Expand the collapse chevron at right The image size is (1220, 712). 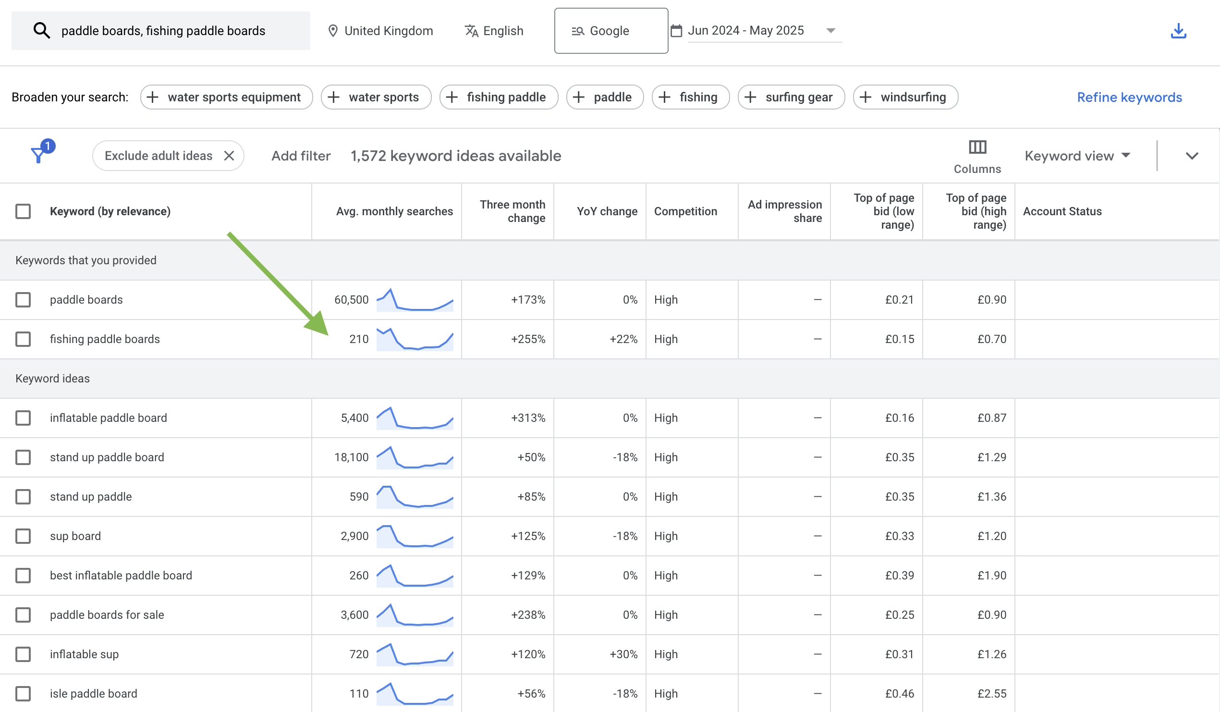click(x=1192, y=156)
